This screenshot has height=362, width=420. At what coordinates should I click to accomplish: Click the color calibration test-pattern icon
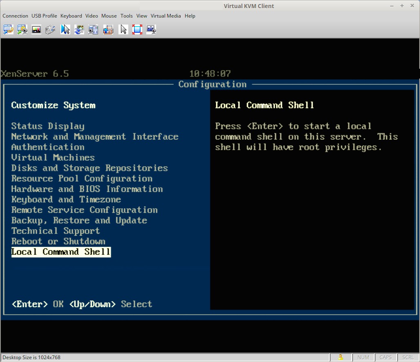[36, 29]
